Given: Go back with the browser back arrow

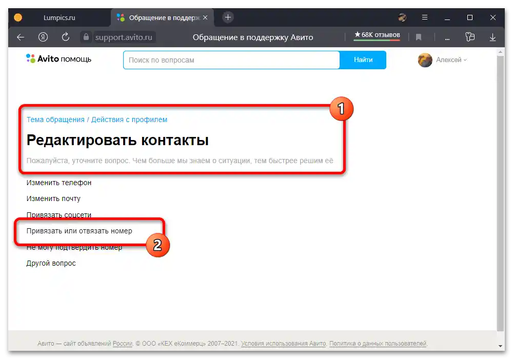Looking at the screenshot, I should (x=21, y=37).
